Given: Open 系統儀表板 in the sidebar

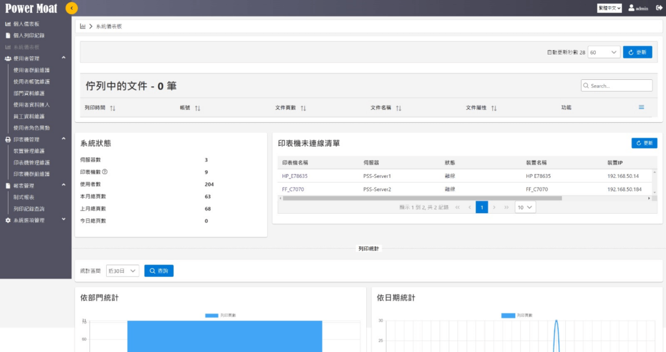Looking at the screenshot, I should pos(26,47).
